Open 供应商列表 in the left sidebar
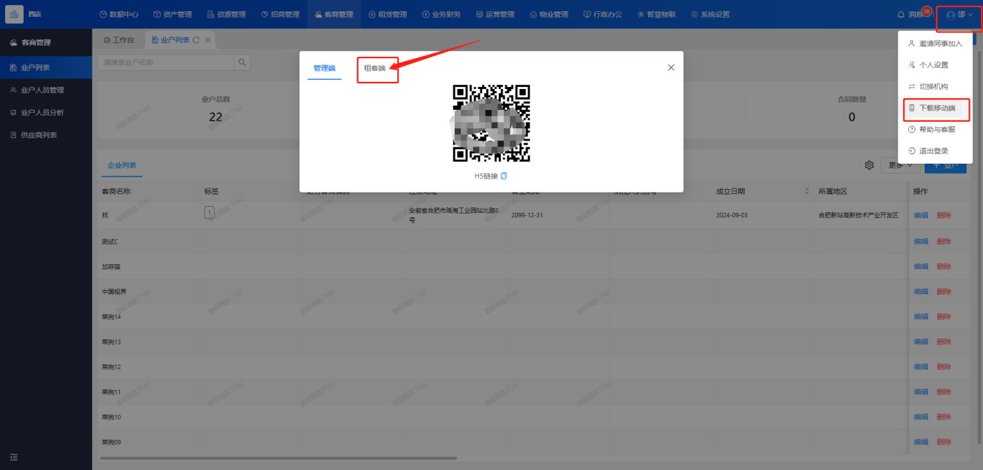 pos(46,135)
